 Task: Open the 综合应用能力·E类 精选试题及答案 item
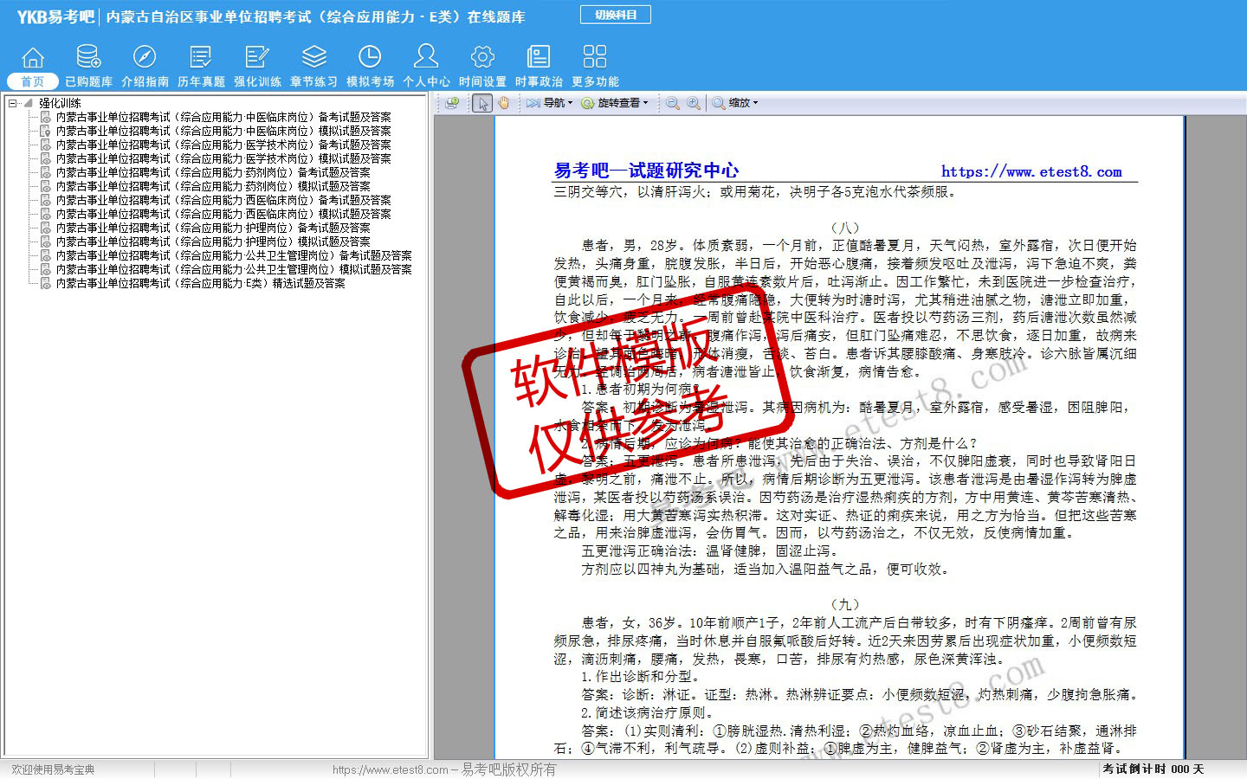point(200,283)
